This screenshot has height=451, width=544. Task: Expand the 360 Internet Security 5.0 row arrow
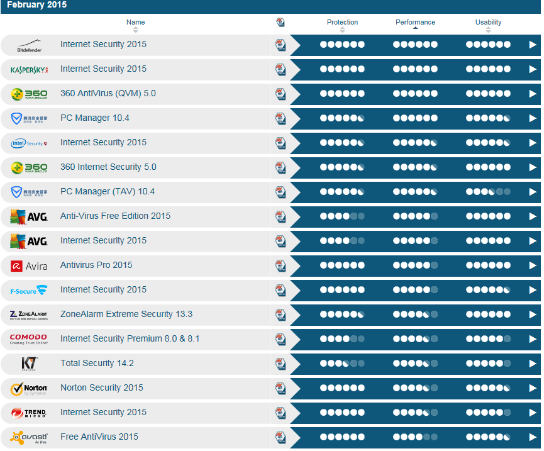pos(533,167)
